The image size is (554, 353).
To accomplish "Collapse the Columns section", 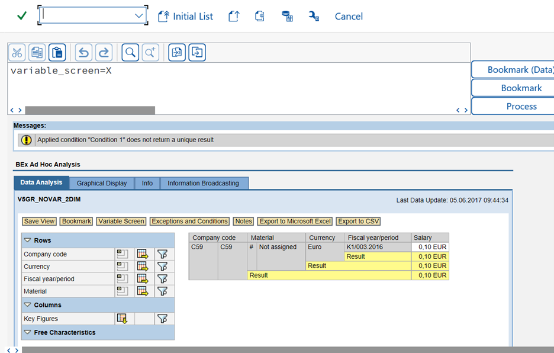I will point(27,304).
